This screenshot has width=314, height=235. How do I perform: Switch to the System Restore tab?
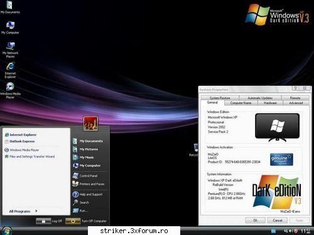coord(220,98)
